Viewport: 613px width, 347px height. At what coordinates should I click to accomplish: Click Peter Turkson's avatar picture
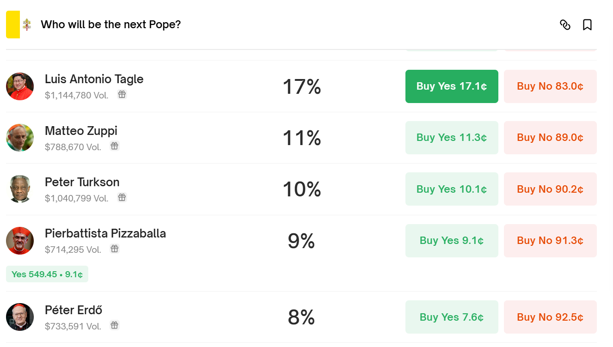point(20,189)
